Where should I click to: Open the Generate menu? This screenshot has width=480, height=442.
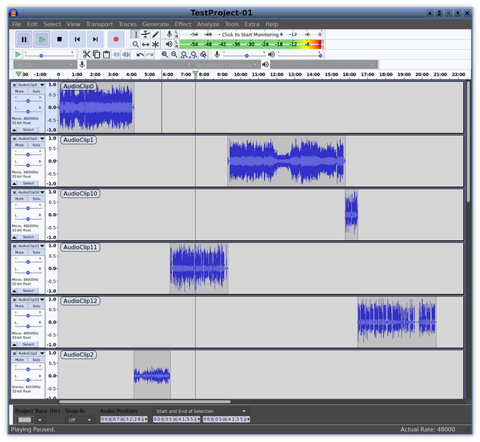(155, 24)
